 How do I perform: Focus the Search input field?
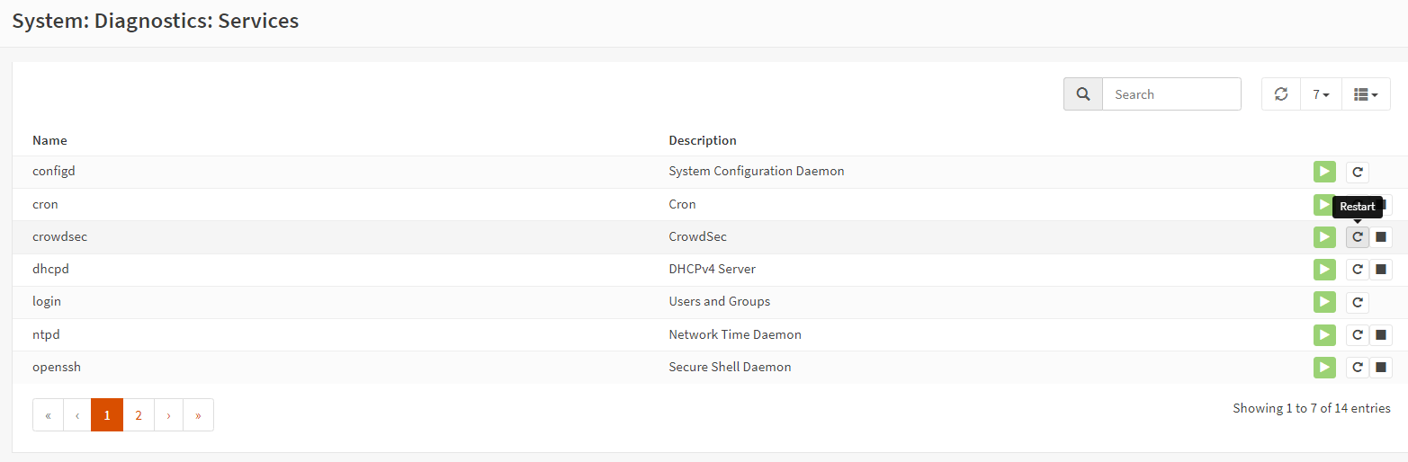[1170, 94]
